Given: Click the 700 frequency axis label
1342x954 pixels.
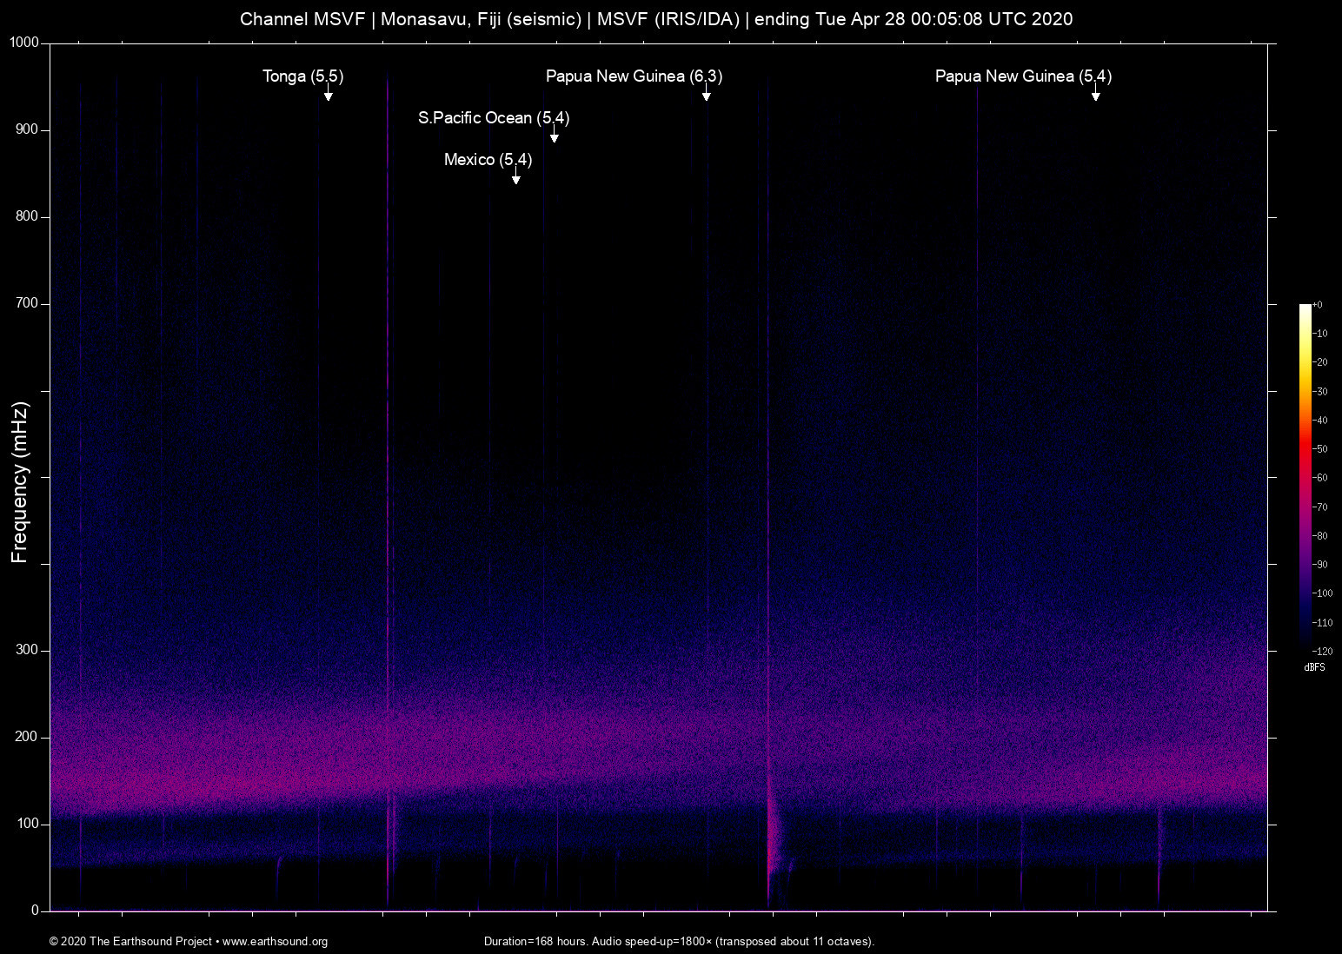Looking at the screenshot, I should pyautogui.click(x=27, y=303).
